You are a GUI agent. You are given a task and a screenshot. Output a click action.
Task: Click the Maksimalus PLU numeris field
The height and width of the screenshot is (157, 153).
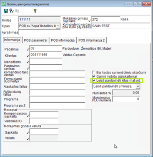click(x=126, y=99)
